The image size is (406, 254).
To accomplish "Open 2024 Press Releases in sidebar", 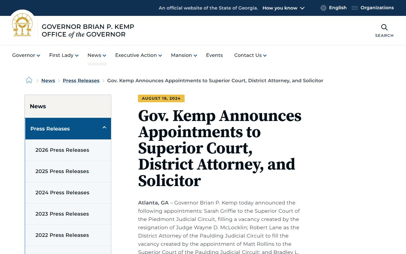I will coord(68,193).
